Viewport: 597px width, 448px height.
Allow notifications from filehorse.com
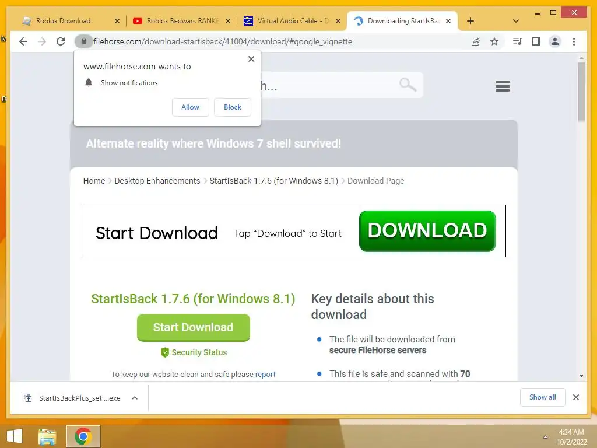(x=191, y=107)
